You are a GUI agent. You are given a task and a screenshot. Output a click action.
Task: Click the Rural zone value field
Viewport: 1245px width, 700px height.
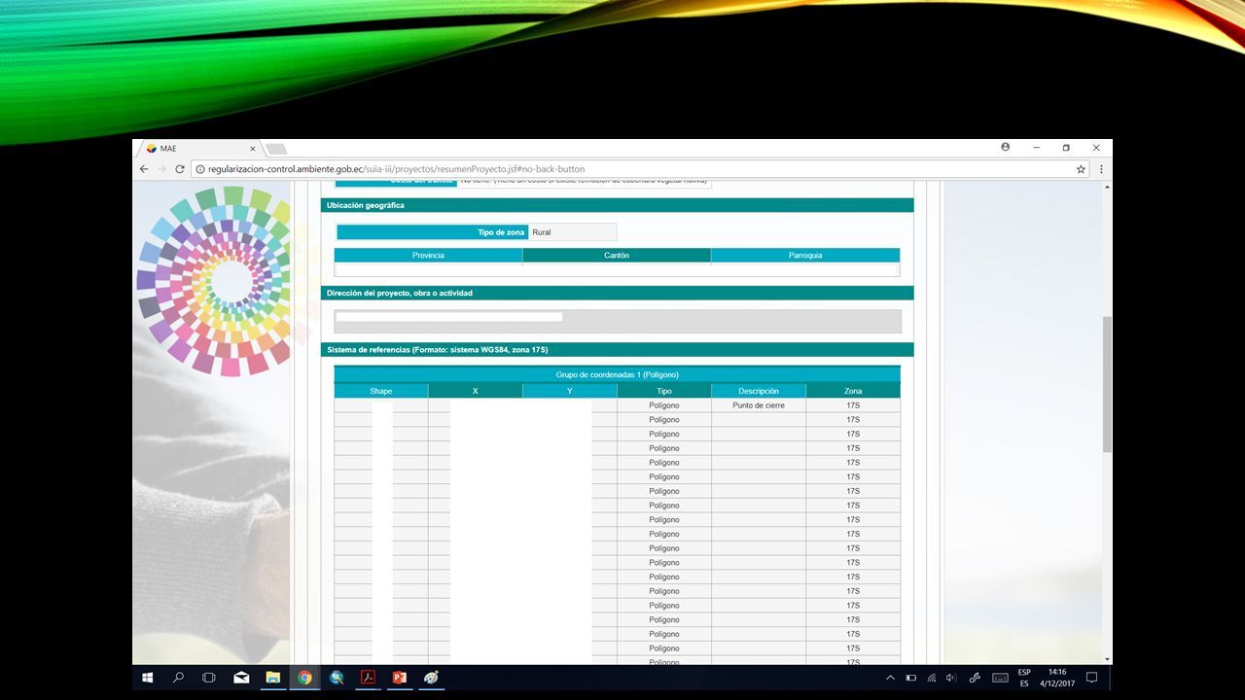(x=573, y=232)
